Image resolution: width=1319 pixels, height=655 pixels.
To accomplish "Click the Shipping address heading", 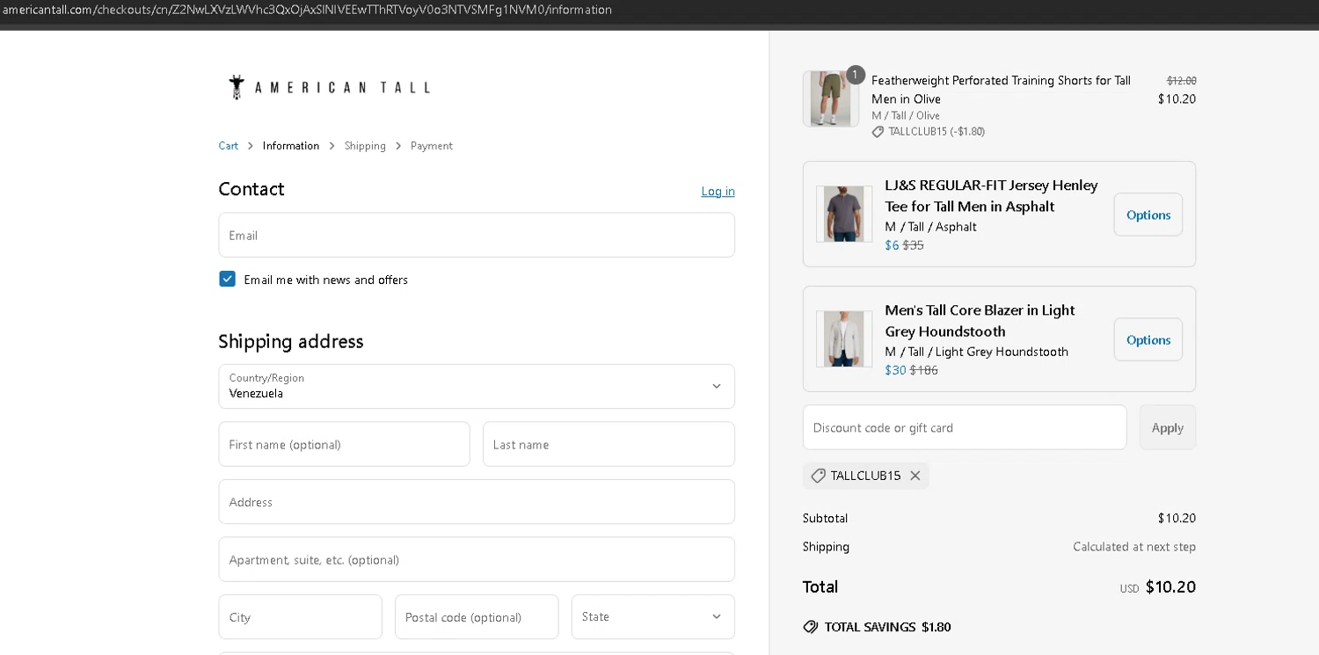I will [x=291, y=341].
